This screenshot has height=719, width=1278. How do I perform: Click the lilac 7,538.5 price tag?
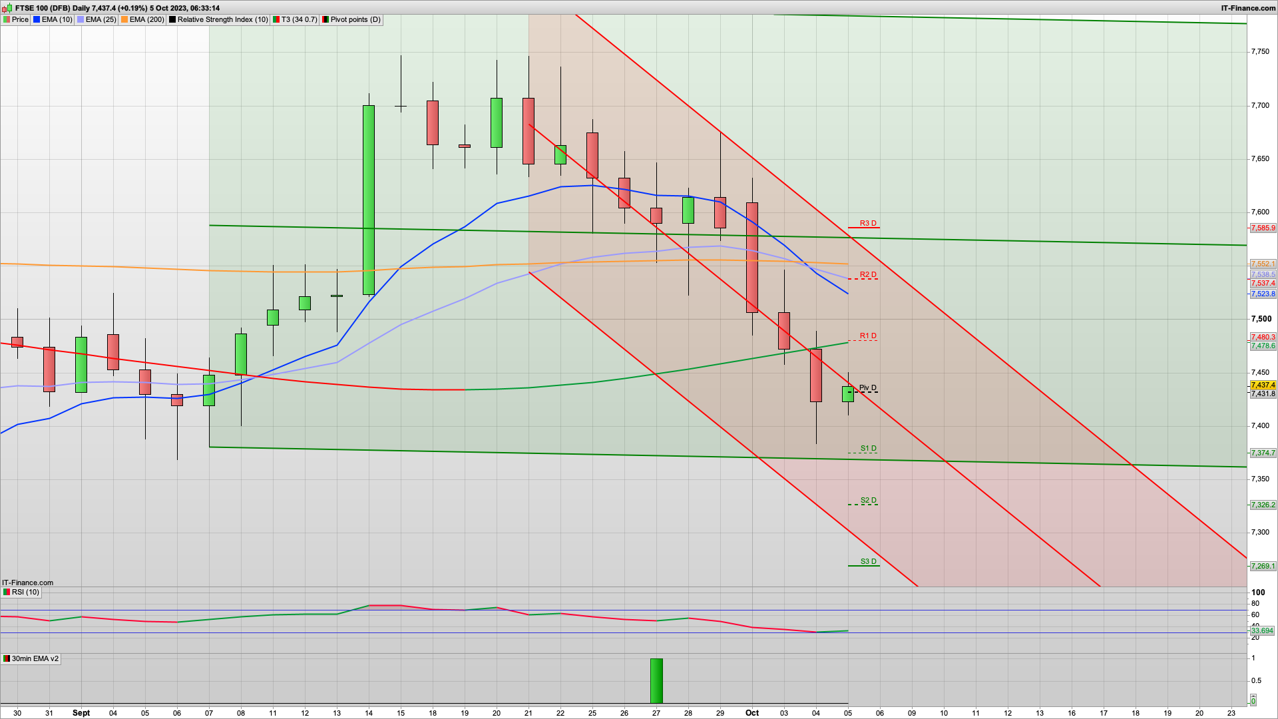point(1263,274)
